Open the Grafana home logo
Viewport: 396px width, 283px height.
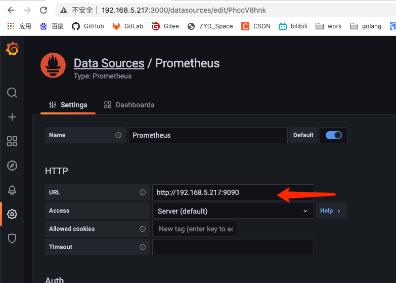click(x=12, y=49)
